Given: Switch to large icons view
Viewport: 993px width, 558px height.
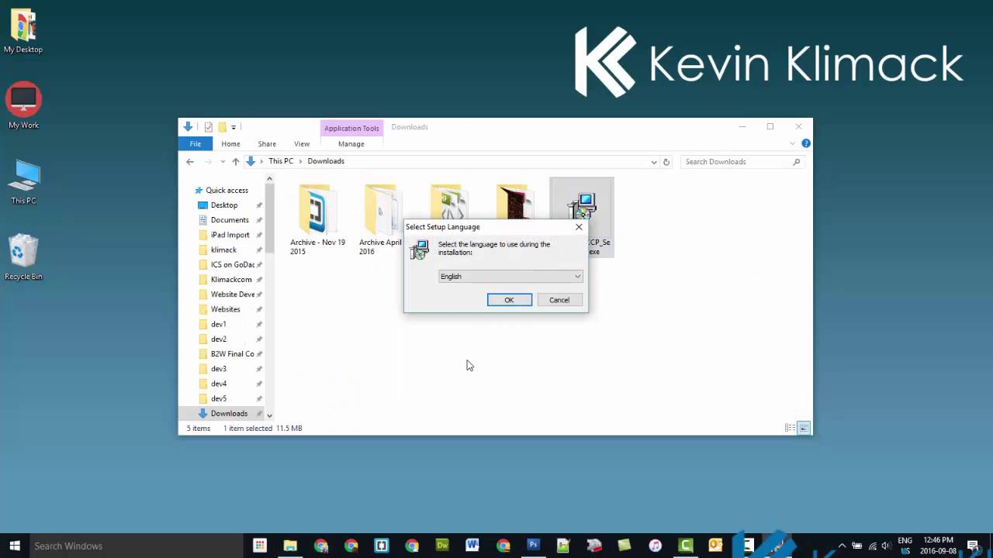Looking at the screenshot, I should (804, 428).
